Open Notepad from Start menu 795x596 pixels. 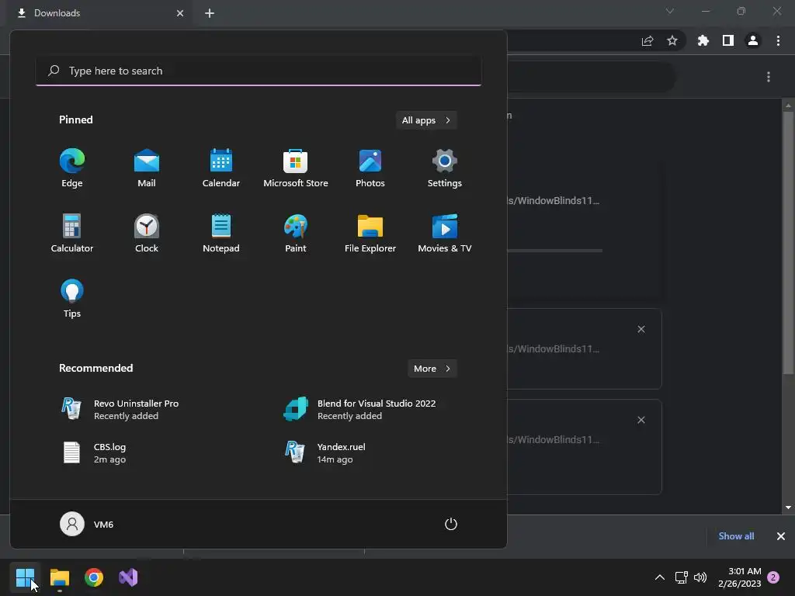click(x=221, y=233)
